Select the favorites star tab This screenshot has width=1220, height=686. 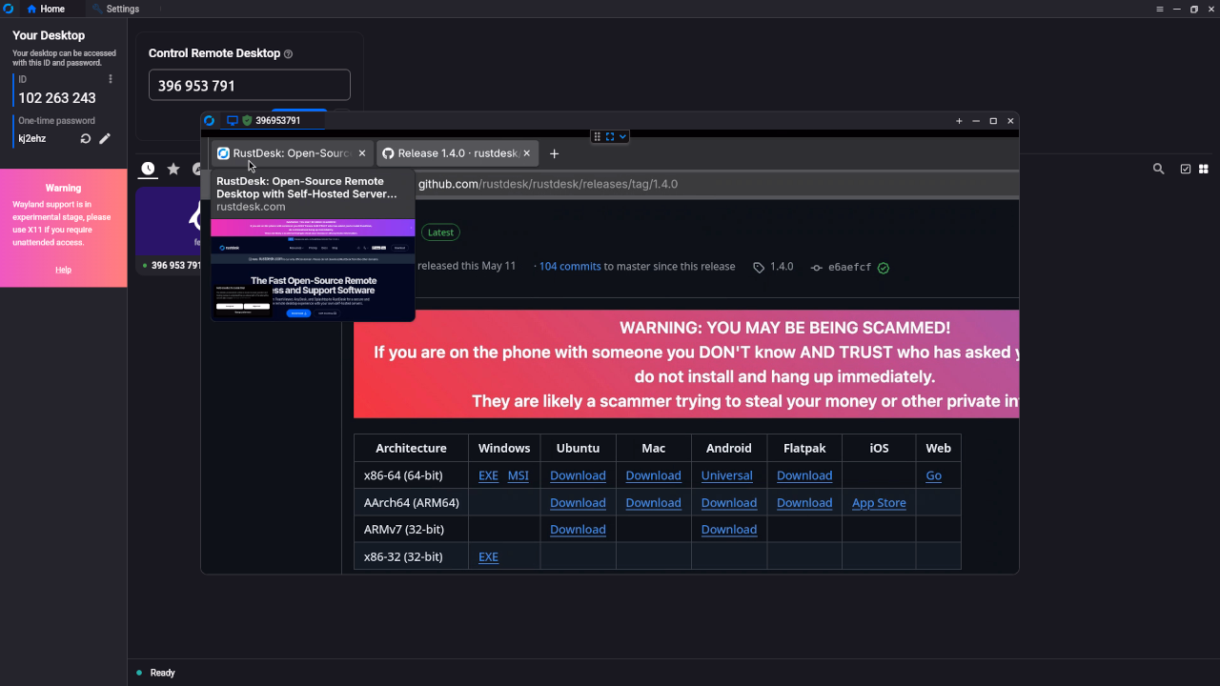point(173,169)
